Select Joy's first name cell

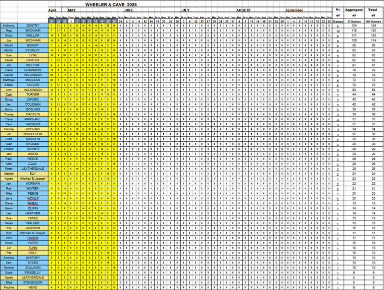click(x=9, y=40)
